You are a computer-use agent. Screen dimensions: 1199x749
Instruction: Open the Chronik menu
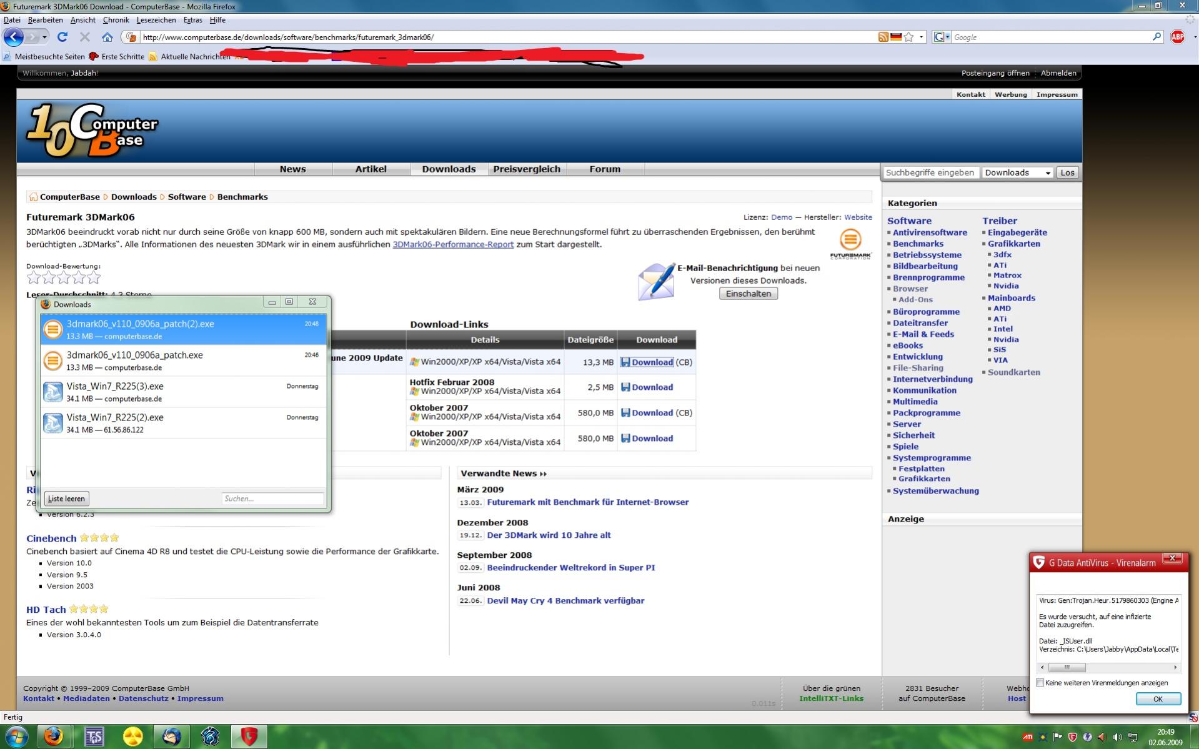(x=116, y=20)
